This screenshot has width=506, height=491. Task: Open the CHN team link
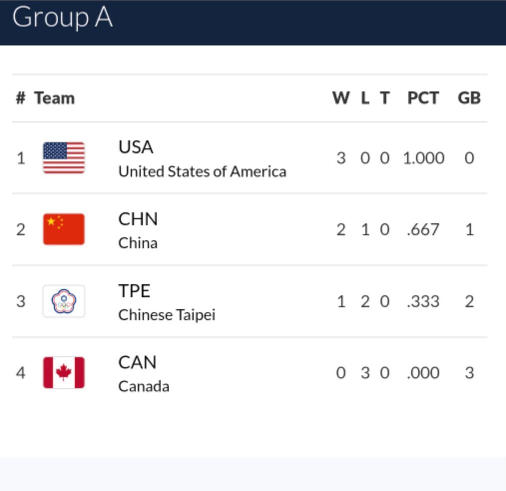(138, 219)
